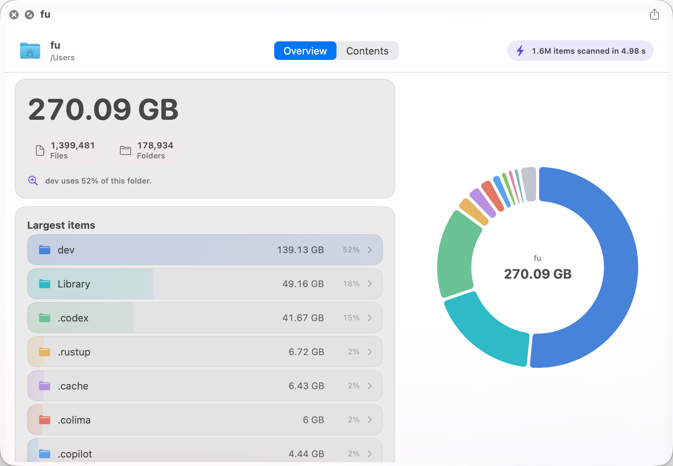Click the cancel scan circle icon
673x466 pixels.
coord(29,15)
